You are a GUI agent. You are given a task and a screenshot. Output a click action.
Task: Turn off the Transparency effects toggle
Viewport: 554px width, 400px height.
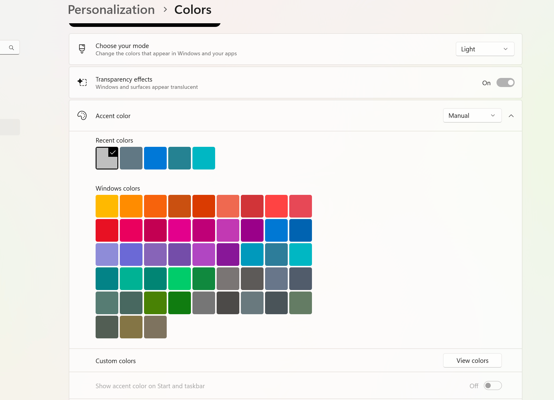click(505, 83)
